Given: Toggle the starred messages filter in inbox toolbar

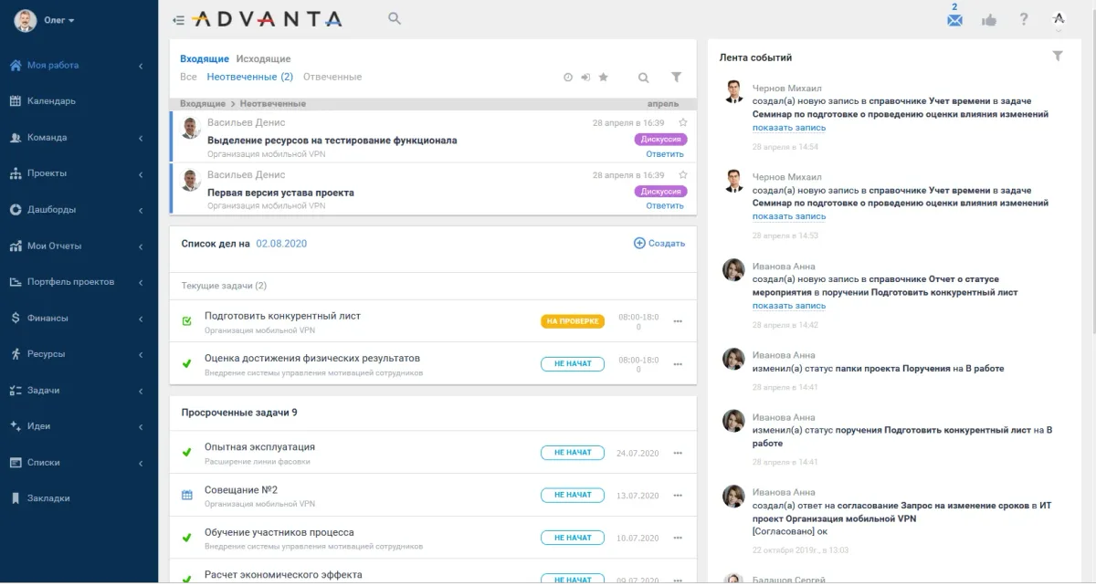Looking at the screenshot, I should [x=604, y=78].
